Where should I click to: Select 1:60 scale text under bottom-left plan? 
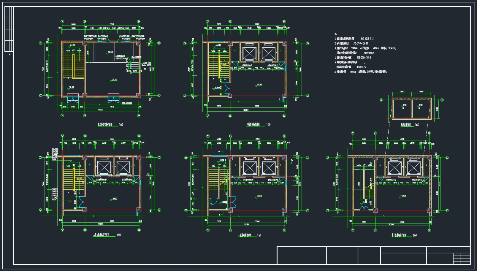tap(119, 235)
